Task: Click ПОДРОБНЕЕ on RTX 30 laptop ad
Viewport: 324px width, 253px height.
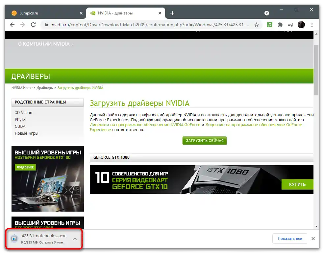Action: [25, 167]
